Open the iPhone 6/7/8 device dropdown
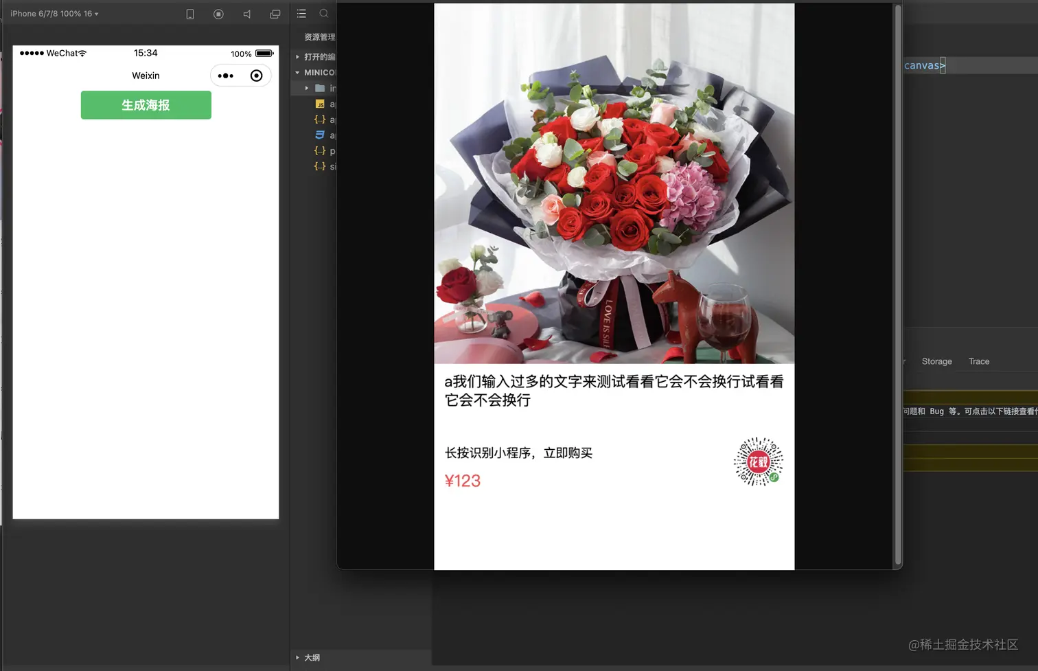The height and width of the screenshot is (671, 1038). point(54,14)
